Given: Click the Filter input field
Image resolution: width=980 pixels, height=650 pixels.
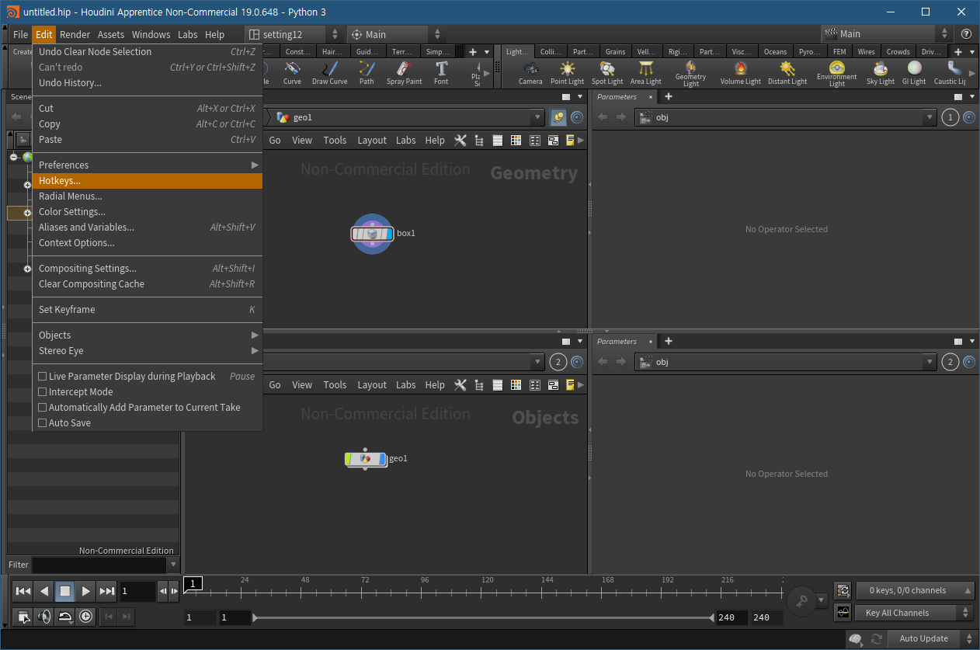Looking at the screenshot, I should pyautogui.click(x=99, y=565).
